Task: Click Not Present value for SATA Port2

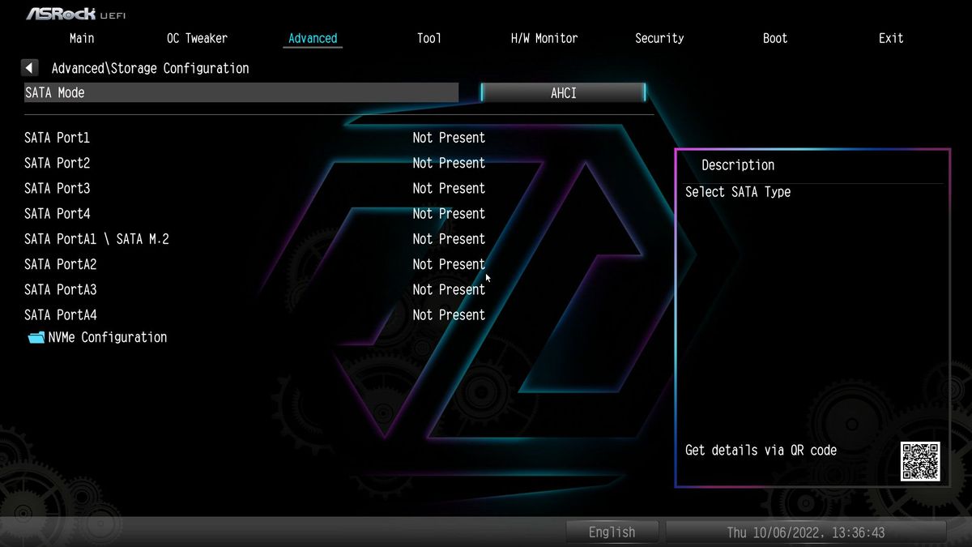Action: [449, 163]
